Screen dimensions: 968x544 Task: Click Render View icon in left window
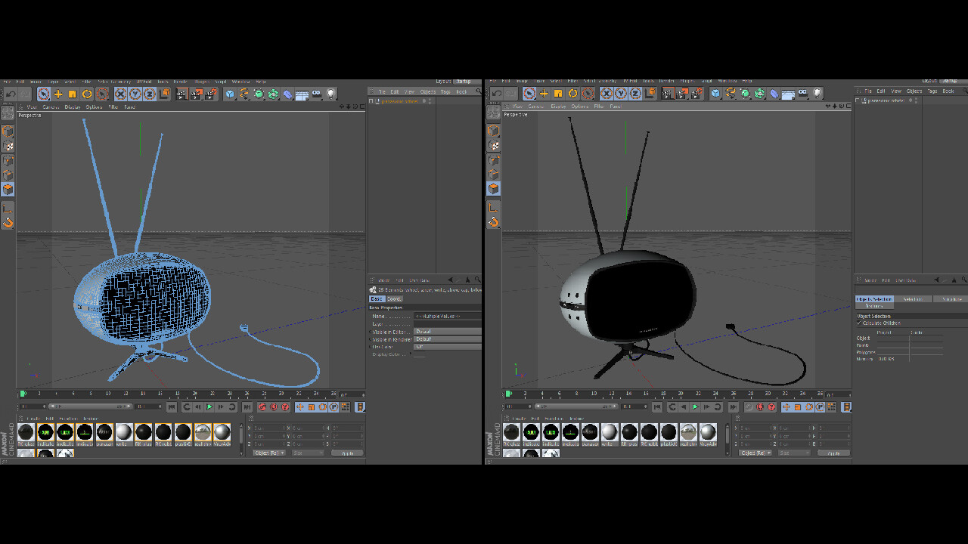click(181, 94)
